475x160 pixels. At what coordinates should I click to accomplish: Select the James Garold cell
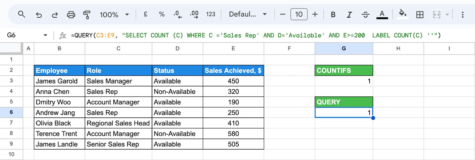coord(59,81)
